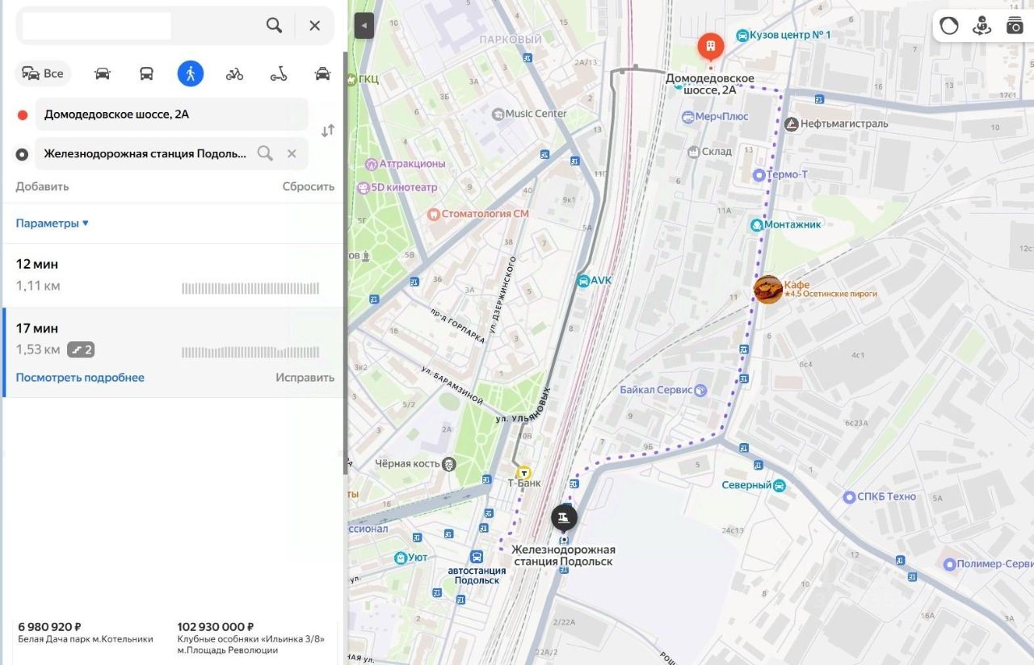Screen dimensions: 1034x665
Task: Click the 'ул. Барамзиной' street label
Action: (452, 385)
